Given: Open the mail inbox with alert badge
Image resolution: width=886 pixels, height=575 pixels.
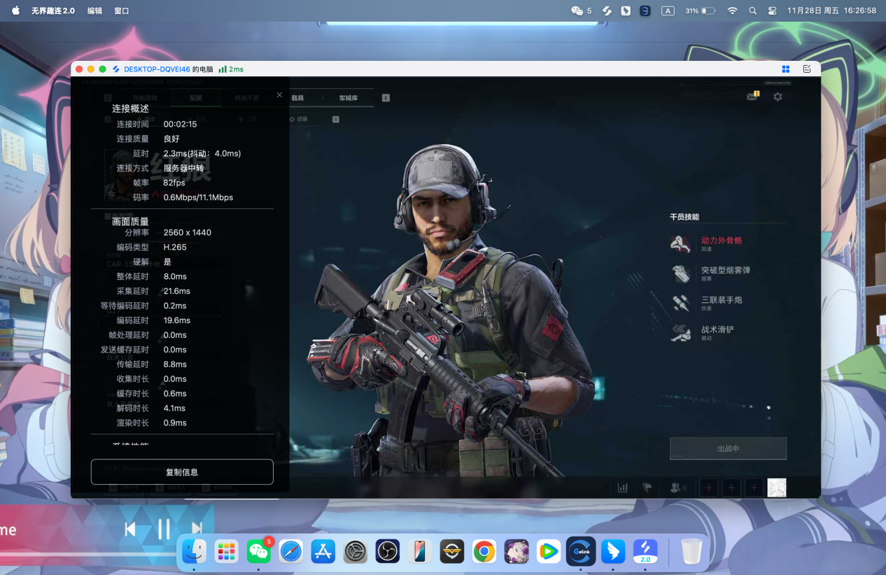Looking at the screenshot, I should click(752, 97).
